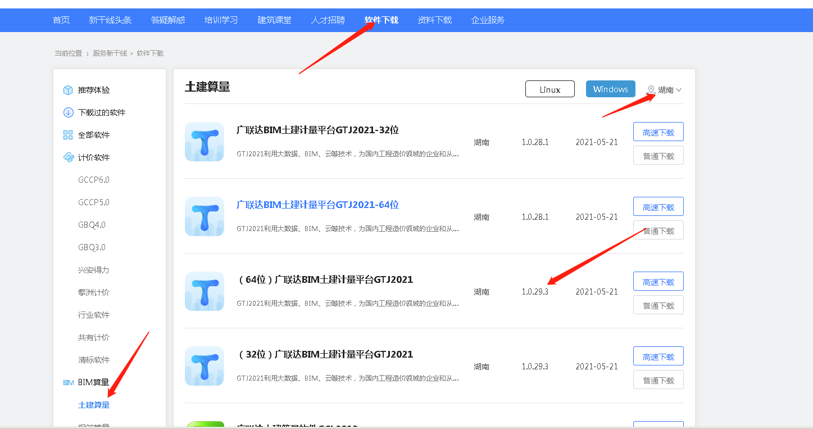The height and width of the screenshot is (429, 813).
Task: Expand 计价软件 category in the sidebar
Action: tap(94, 157)
